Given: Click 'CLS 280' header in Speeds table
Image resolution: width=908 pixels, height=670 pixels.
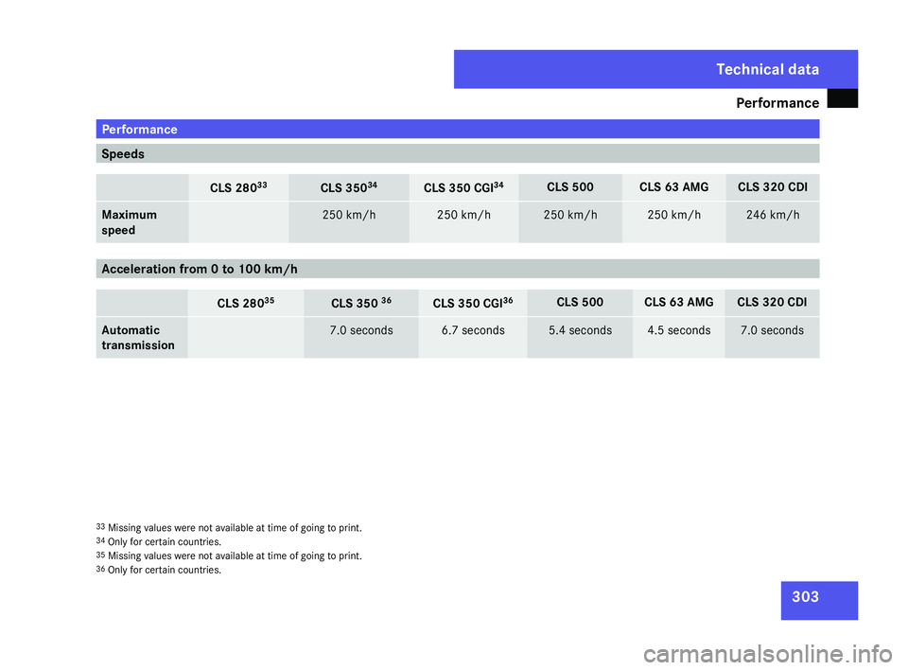Looking at the screenshot, I should (238, 187).
